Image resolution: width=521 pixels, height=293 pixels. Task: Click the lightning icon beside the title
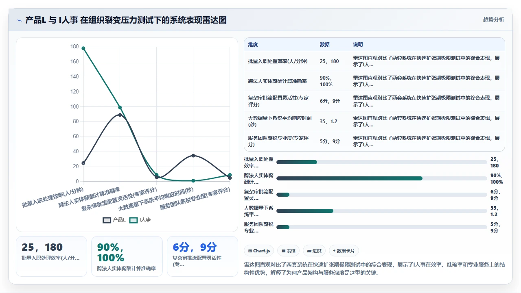pyautogui.click(x=20, y=20)
